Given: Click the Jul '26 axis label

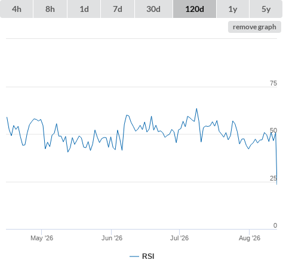Looking at the screenshot, I should tap(179, 238).
